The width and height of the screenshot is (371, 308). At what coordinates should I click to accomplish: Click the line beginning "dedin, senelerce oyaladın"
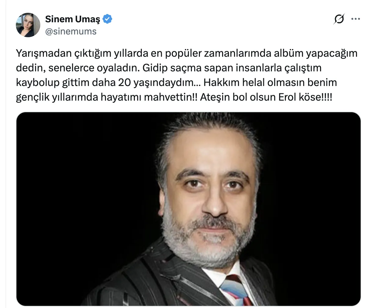[x=169, y=68]
